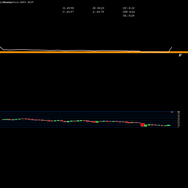Screen dimensions: 188x188
Task: Click the low price value L: 49.79
Action: click(x=98, y=12)
